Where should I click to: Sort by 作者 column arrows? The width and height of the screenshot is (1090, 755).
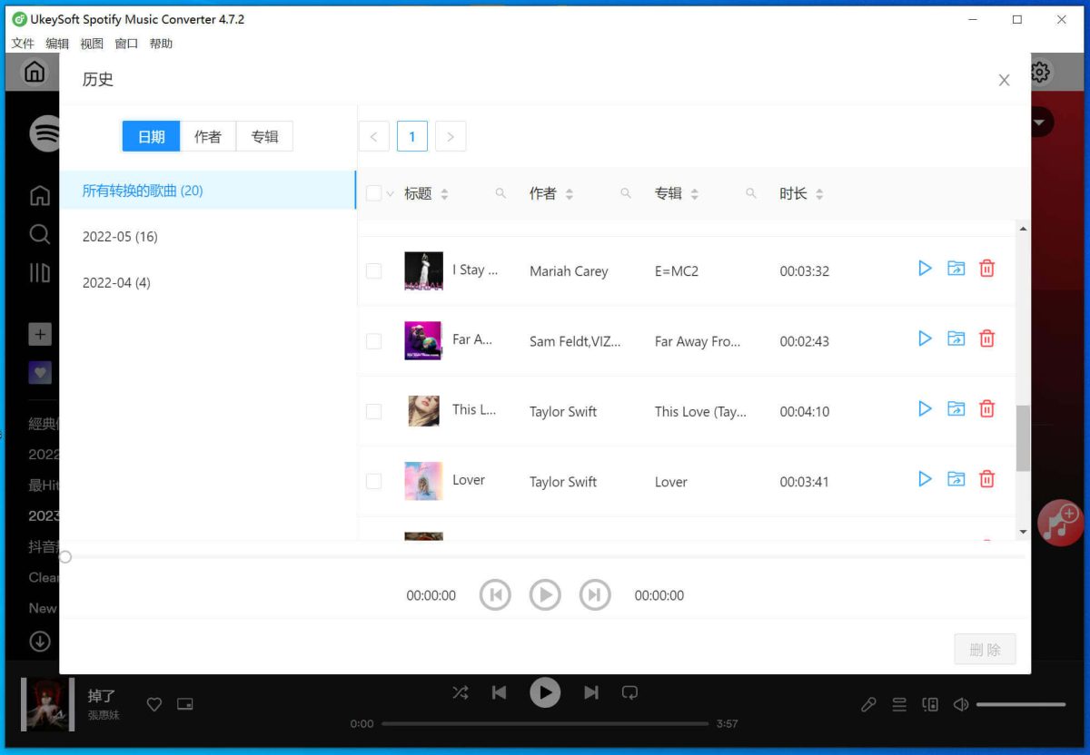[570, 194]
